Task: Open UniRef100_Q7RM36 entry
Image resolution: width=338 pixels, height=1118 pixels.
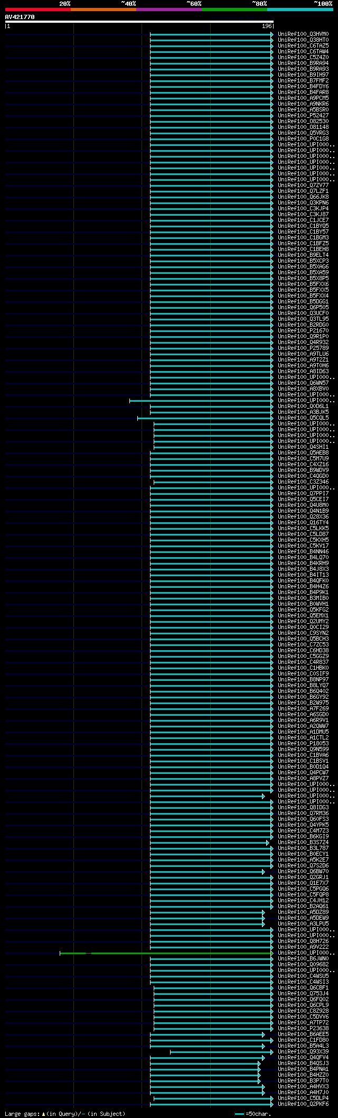Action: tap(303, 814)
